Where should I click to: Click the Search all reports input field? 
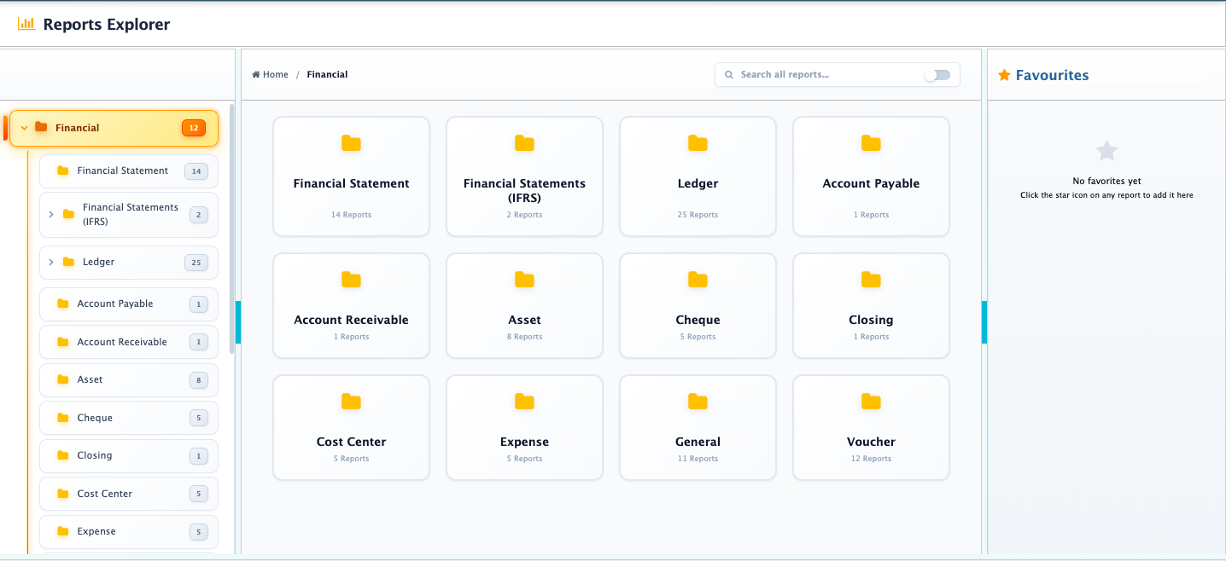pyautogui.click(x=828, y=75)
